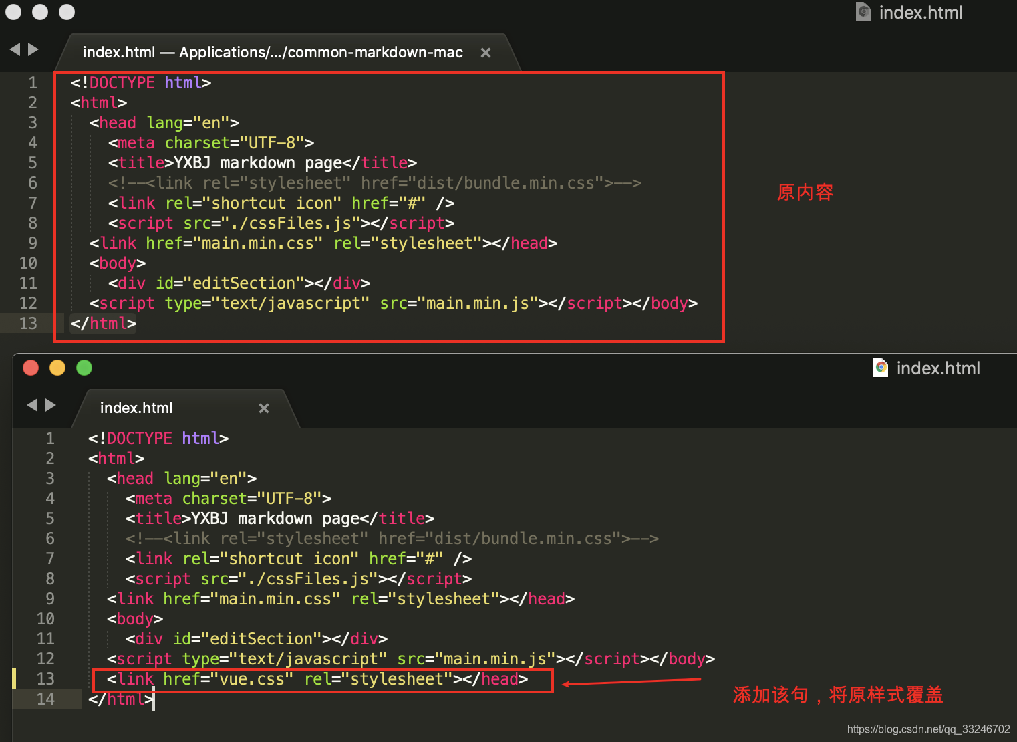Click the yellow minimize button of lower window

point(57,368)
